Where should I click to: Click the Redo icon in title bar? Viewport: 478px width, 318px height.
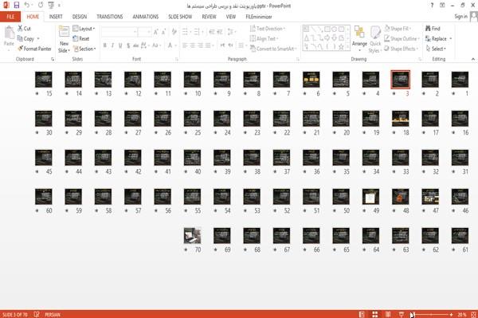(x=41, y=6)
